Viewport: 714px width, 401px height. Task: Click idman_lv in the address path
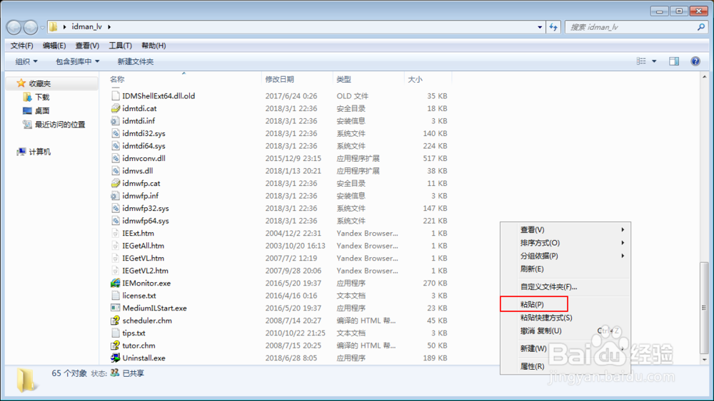(86, 27)
